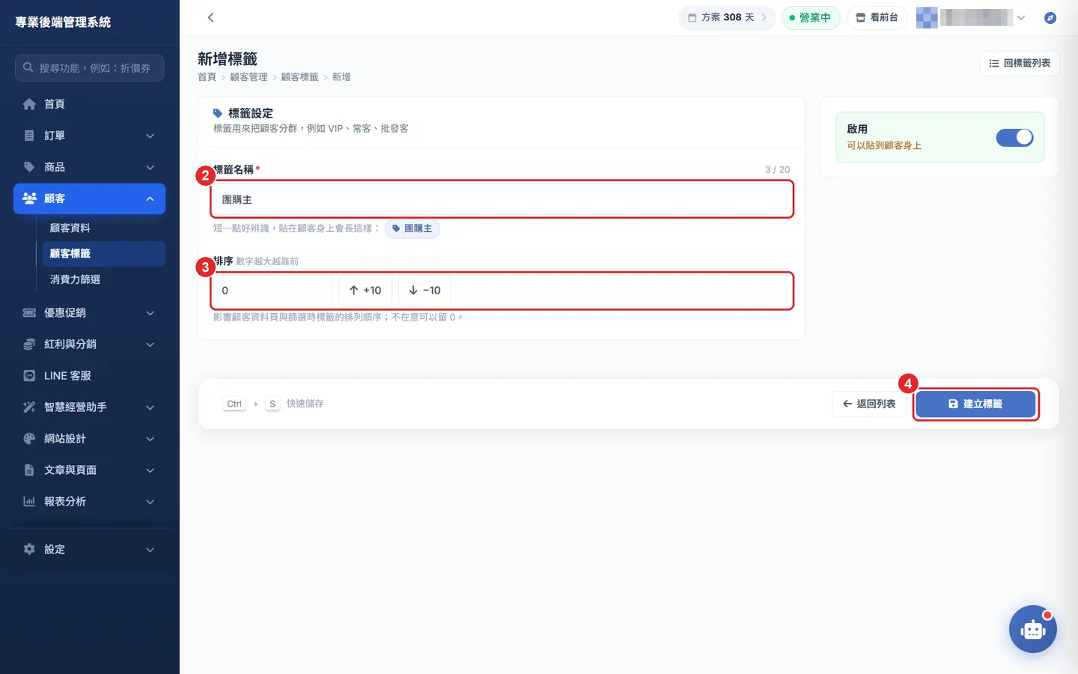Image resolution: width=1078 pixels, height=674 pixels.
Task: Open 消費力篩選 submenu item
Action: click(x=102, y=279)
